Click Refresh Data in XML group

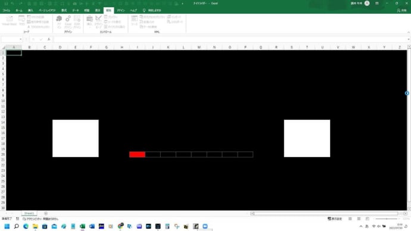pos(148,27)
